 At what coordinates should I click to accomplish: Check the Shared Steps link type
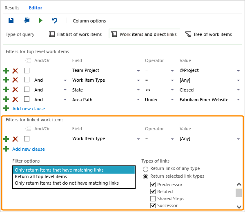[x=153, y=199]
